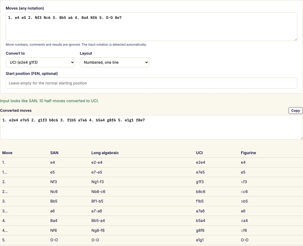
Task: Click the 'Input looks like SAN' status message
Action: click(x=49, y=101)
